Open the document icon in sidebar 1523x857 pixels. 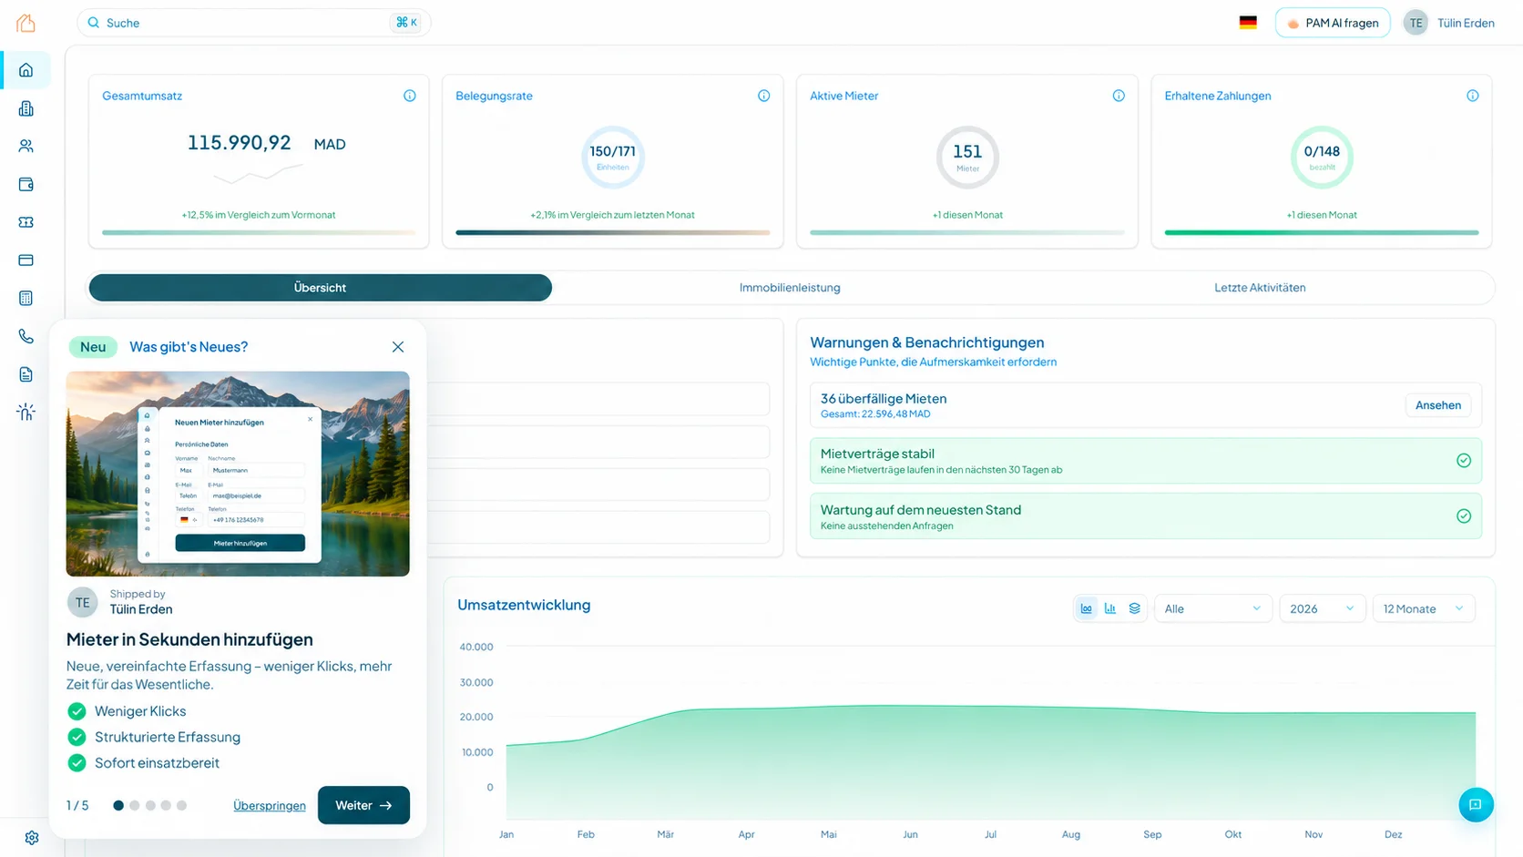tap(26, 374)
